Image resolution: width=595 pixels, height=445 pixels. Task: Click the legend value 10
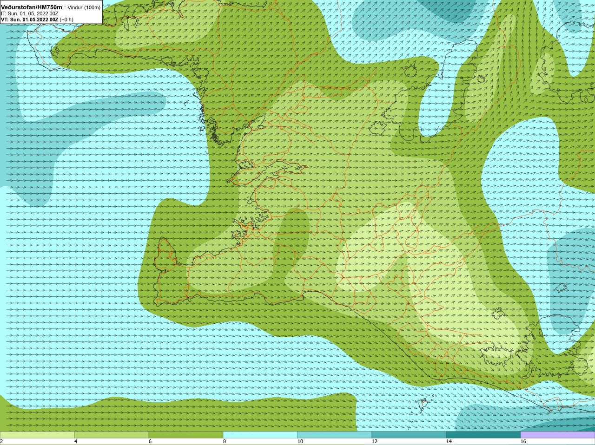300,441
